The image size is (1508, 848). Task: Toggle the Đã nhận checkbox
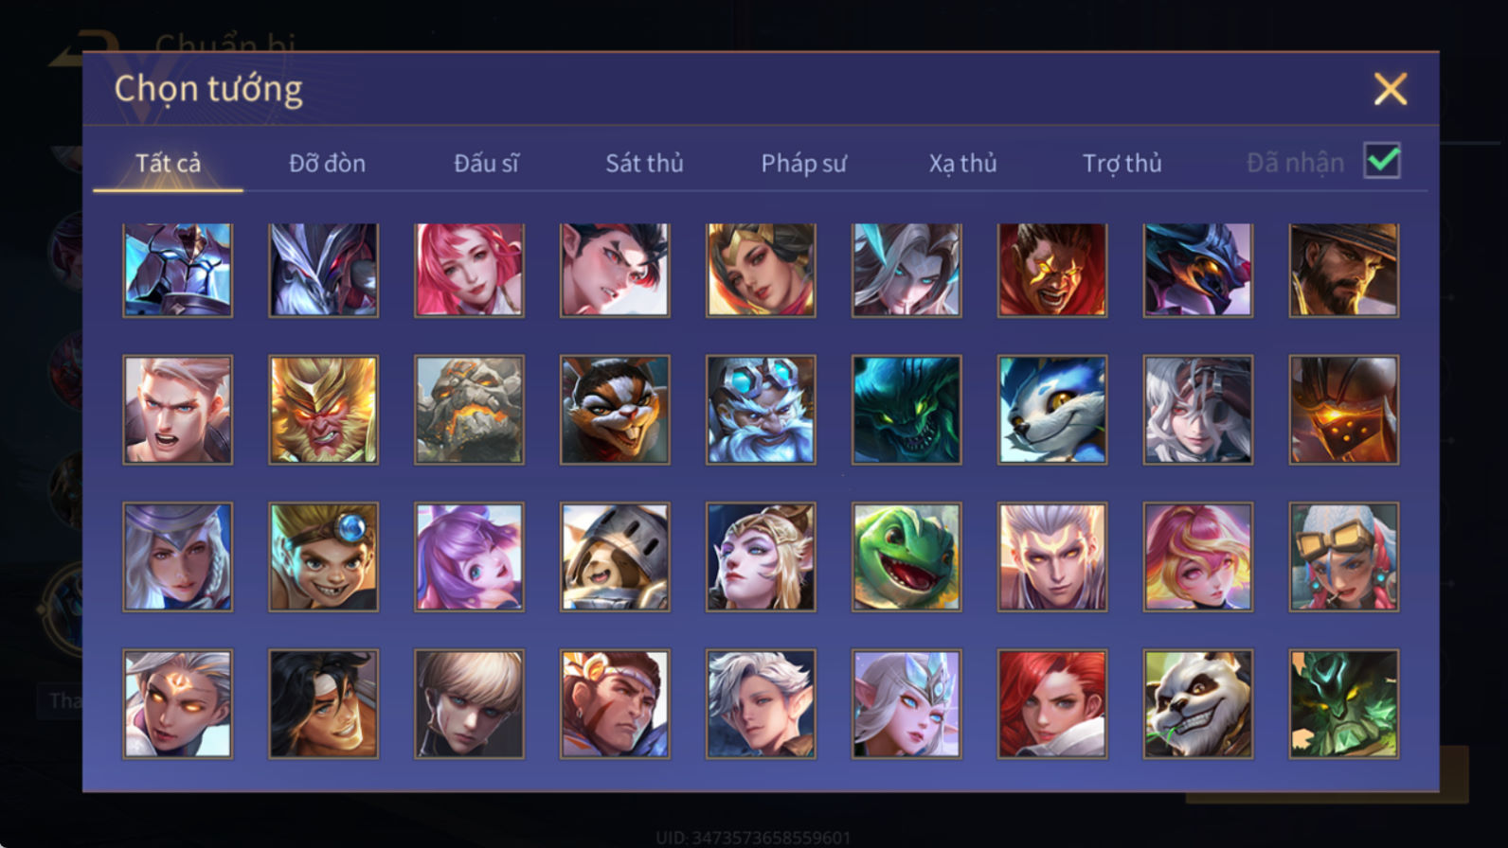coord(1382,160)
